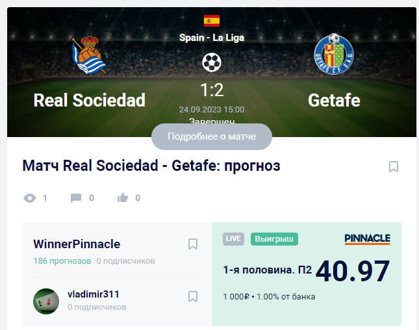Click the views eye icon
This screenshot has width=419, height=330.
coord(30,198)
